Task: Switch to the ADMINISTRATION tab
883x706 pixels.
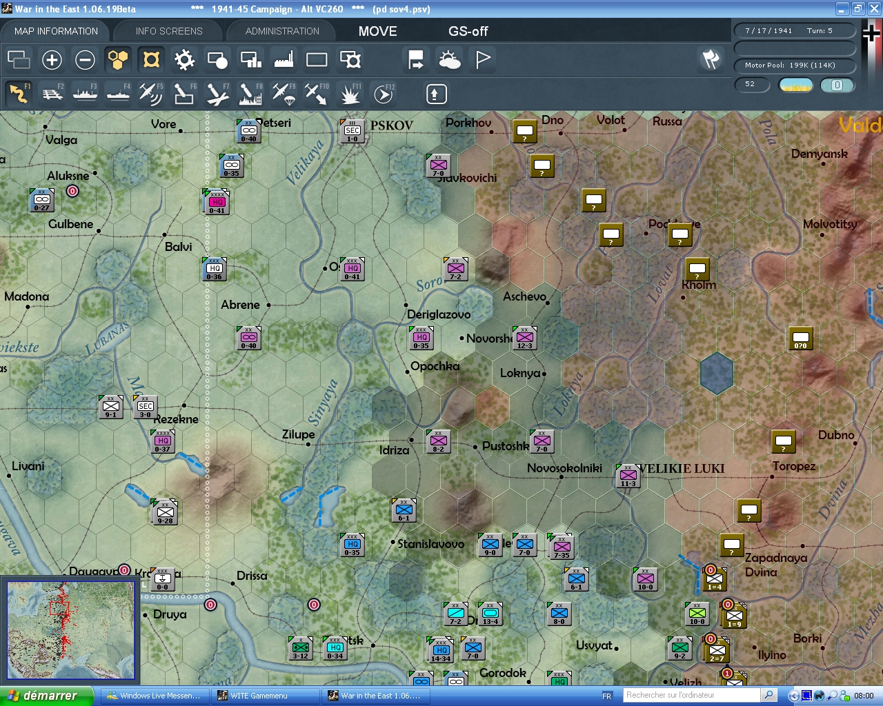Action: click(282, 31)
